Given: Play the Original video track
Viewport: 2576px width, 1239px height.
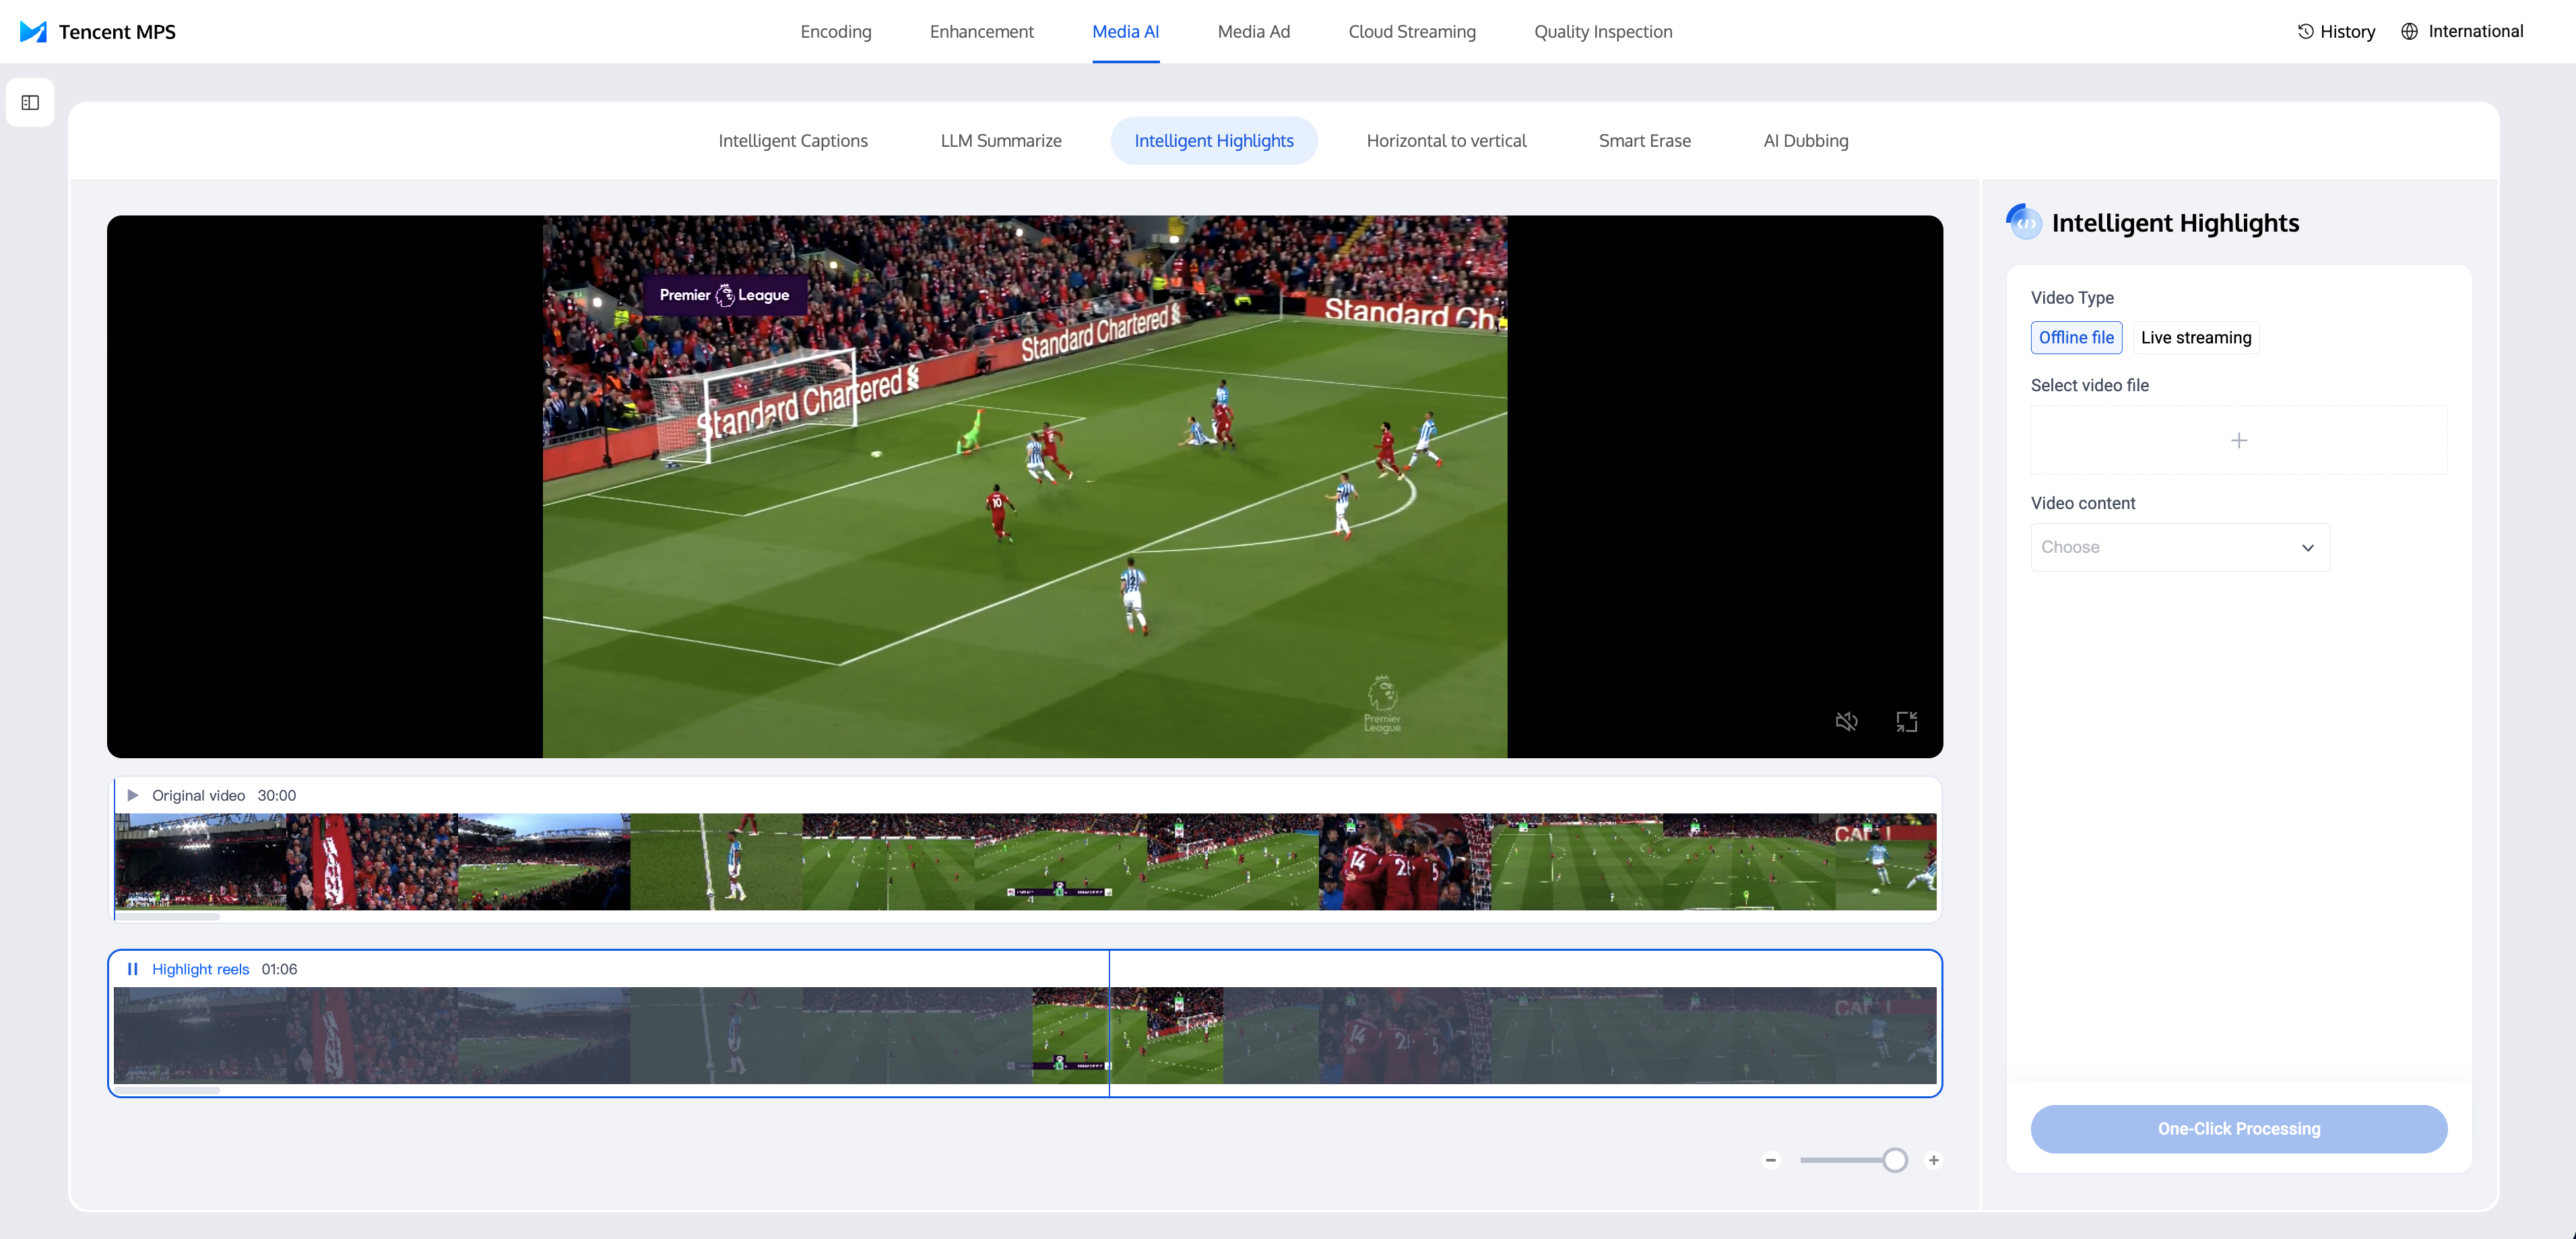Looking at the screenshot, I should (132, 795).
